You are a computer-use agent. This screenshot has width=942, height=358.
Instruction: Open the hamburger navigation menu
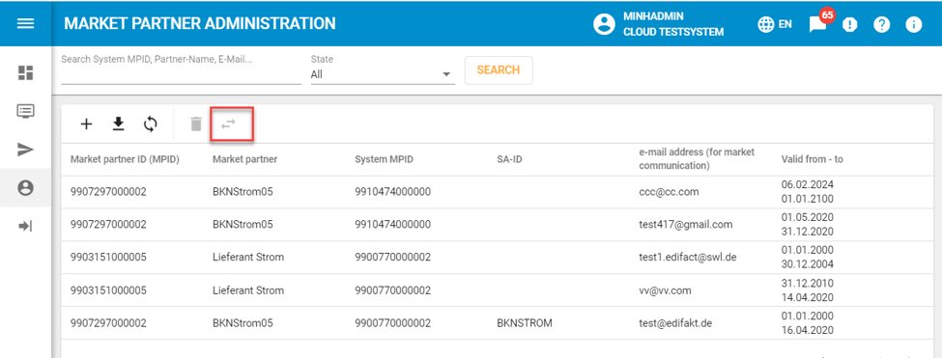(x=26, y=23)
